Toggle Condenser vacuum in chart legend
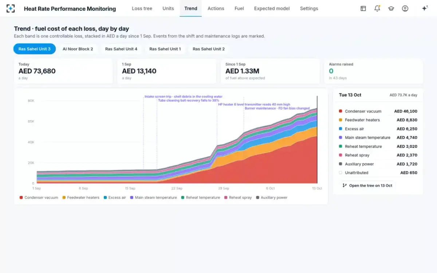 click(x=39, y=198)
